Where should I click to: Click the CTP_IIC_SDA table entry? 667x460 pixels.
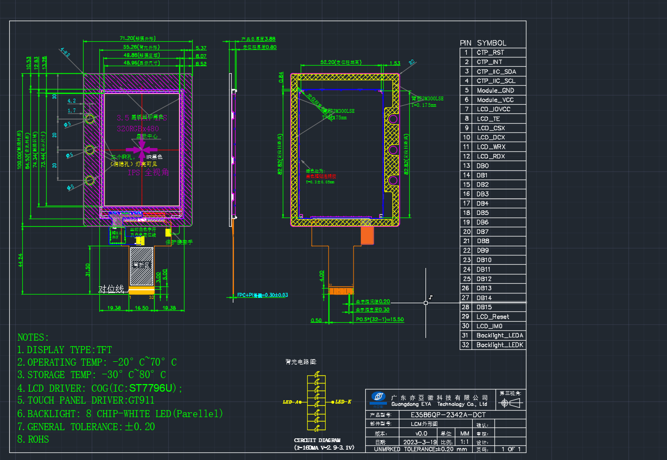tap(497, 72)
